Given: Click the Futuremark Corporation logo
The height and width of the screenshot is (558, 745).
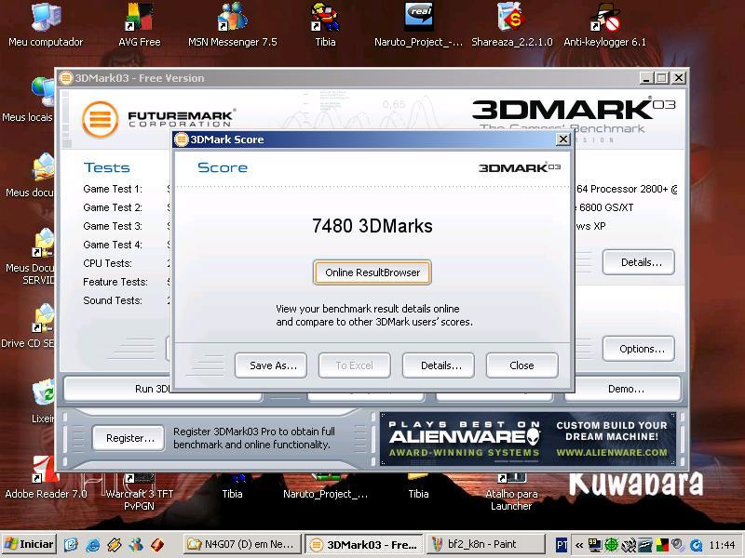Looking at the screenshot, I should 157,119.
